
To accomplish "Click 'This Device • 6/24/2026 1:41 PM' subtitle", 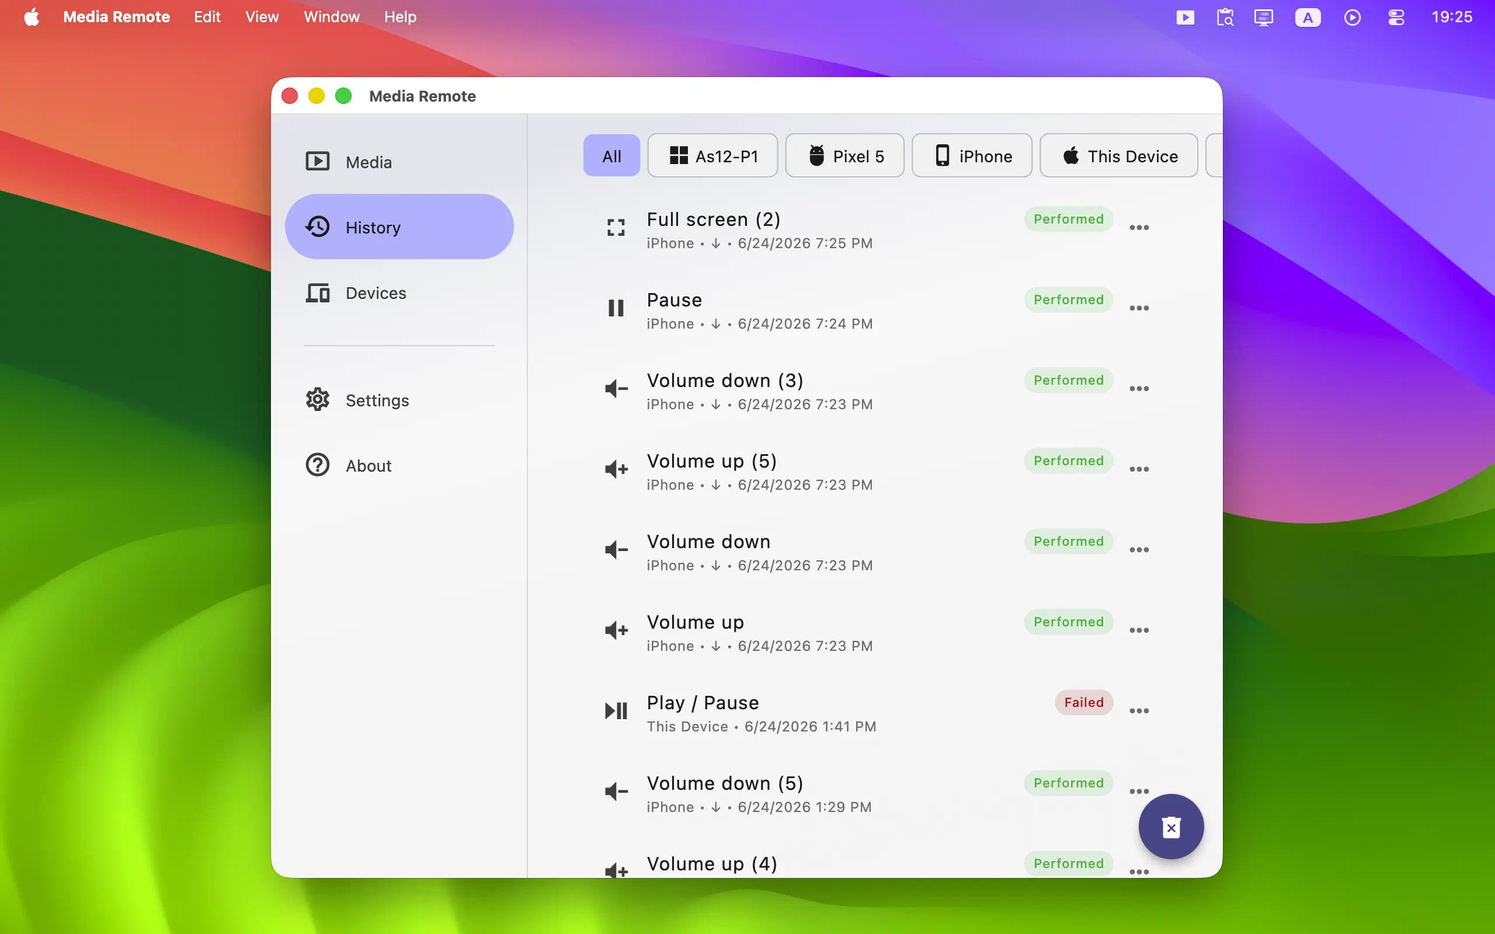I will tap(761, 726).
